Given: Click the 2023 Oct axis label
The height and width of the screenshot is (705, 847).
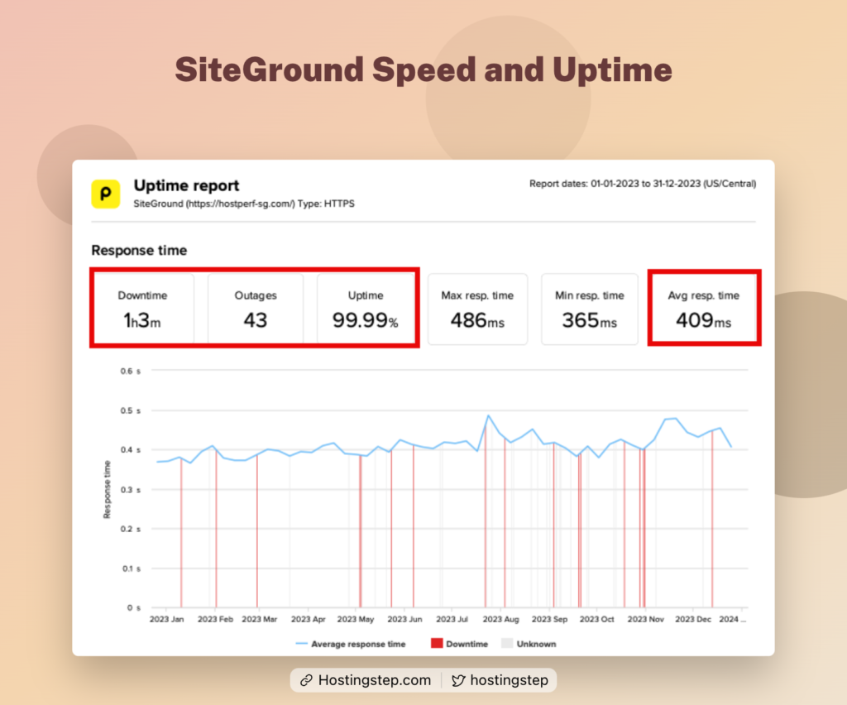Looking at the screenshot, I should coord(597,619).
